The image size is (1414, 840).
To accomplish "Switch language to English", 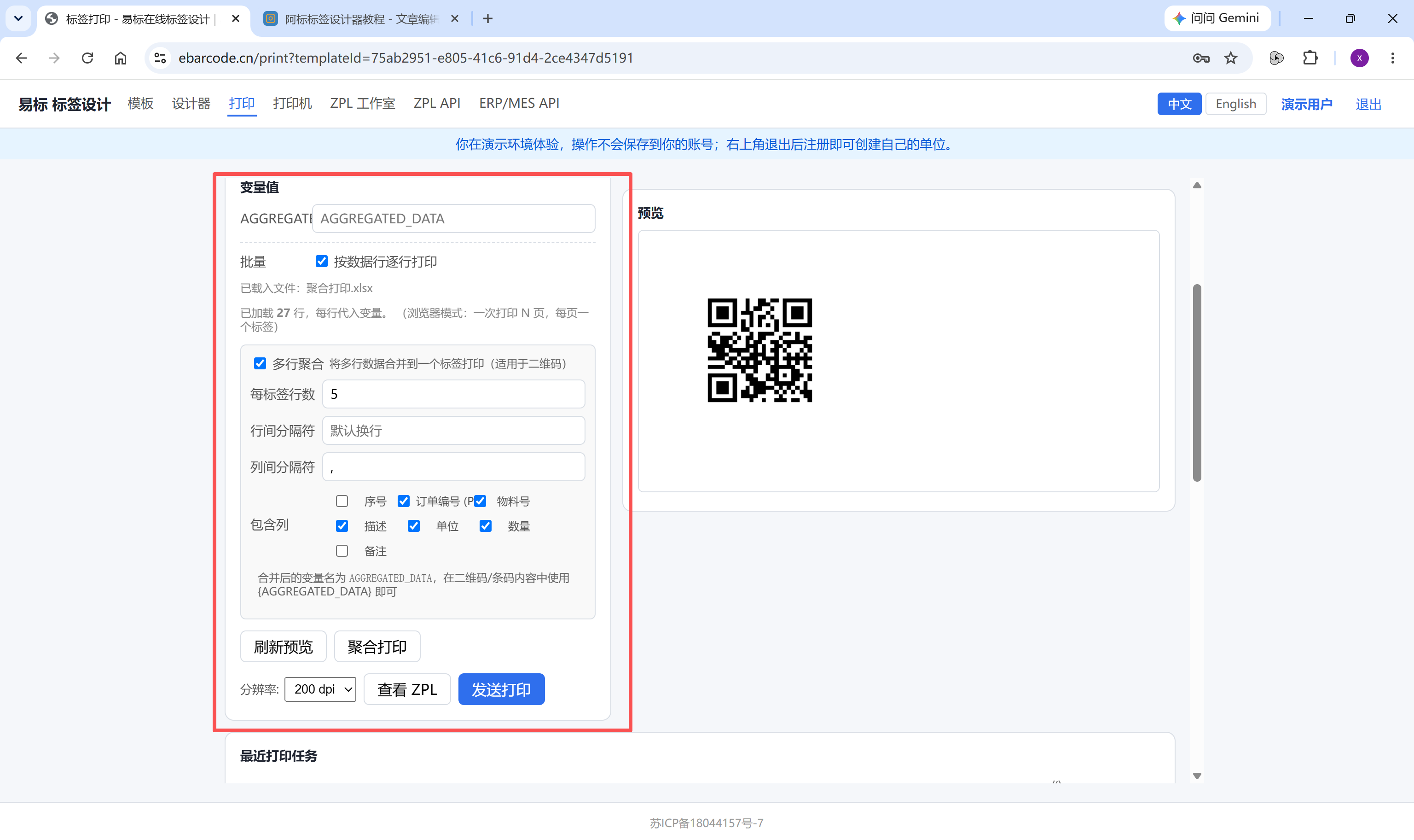I will (x=1236, y=104).
